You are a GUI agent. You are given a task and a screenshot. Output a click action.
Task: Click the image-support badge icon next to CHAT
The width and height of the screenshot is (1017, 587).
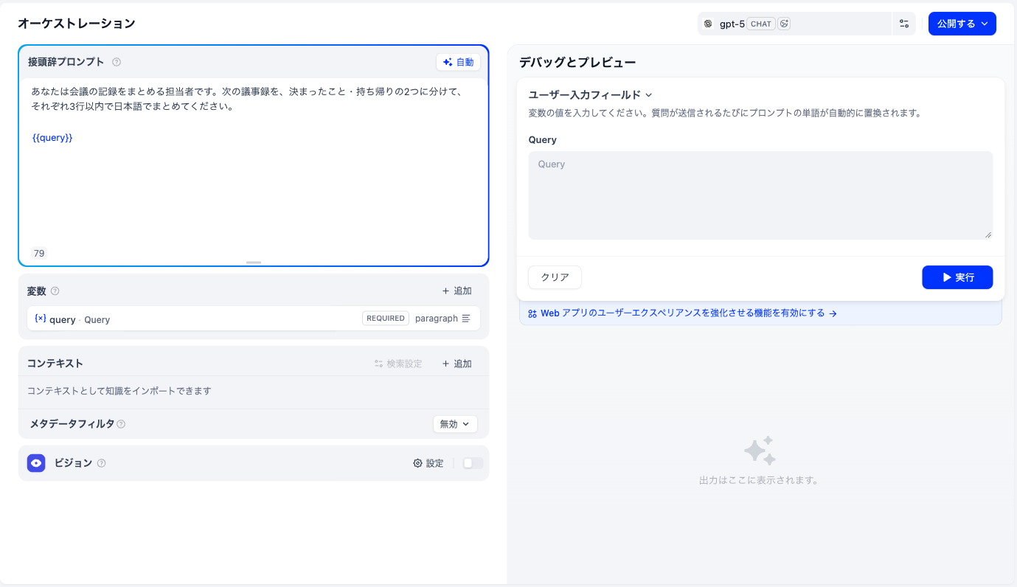785,24
